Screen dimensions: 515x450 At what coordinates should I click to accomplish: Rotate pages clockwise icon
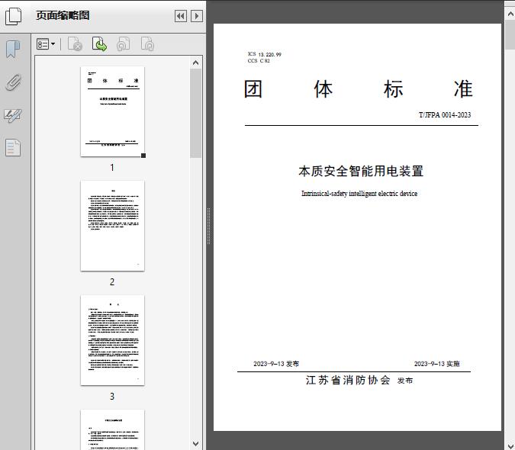click(x=147, y=44)
